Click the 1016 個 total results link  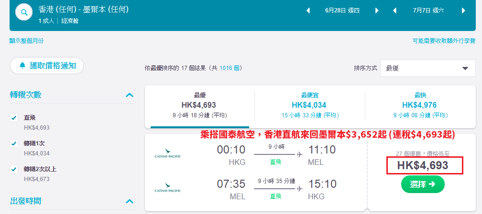point(229,68)
